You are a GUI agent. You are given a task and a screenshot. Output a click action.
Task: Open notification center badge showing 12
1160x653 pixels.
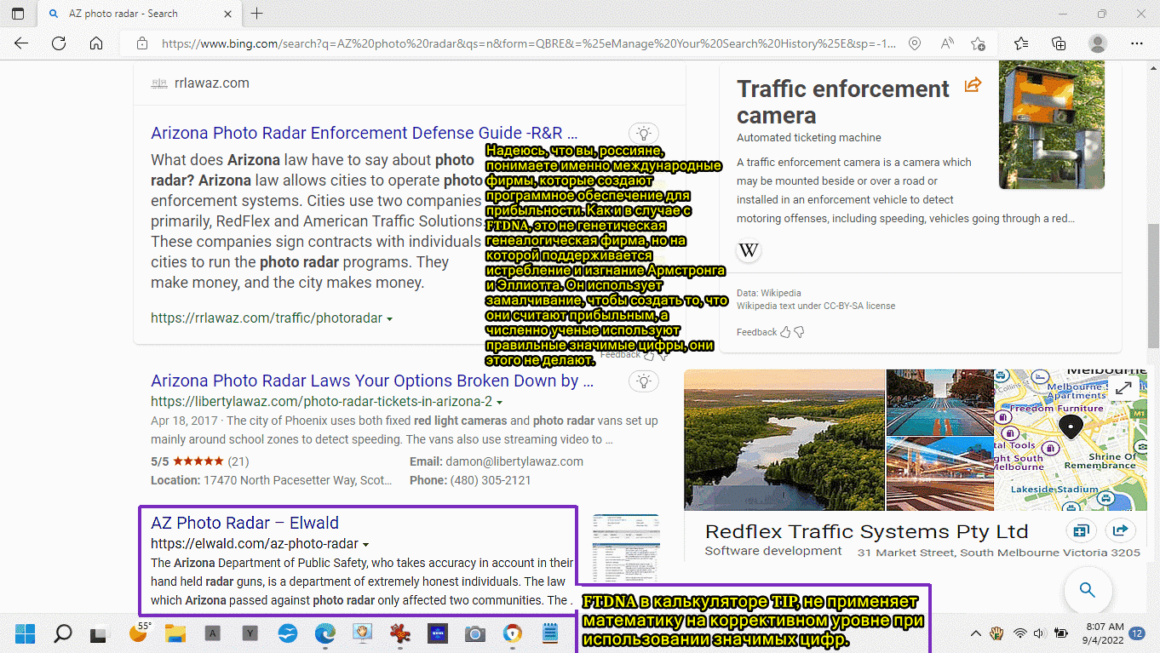click(1137, 633)
